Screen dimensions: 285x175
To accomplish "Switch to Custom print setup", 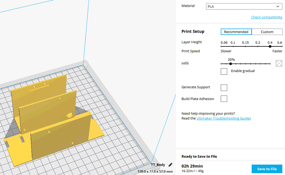I will tap(267, 32).
